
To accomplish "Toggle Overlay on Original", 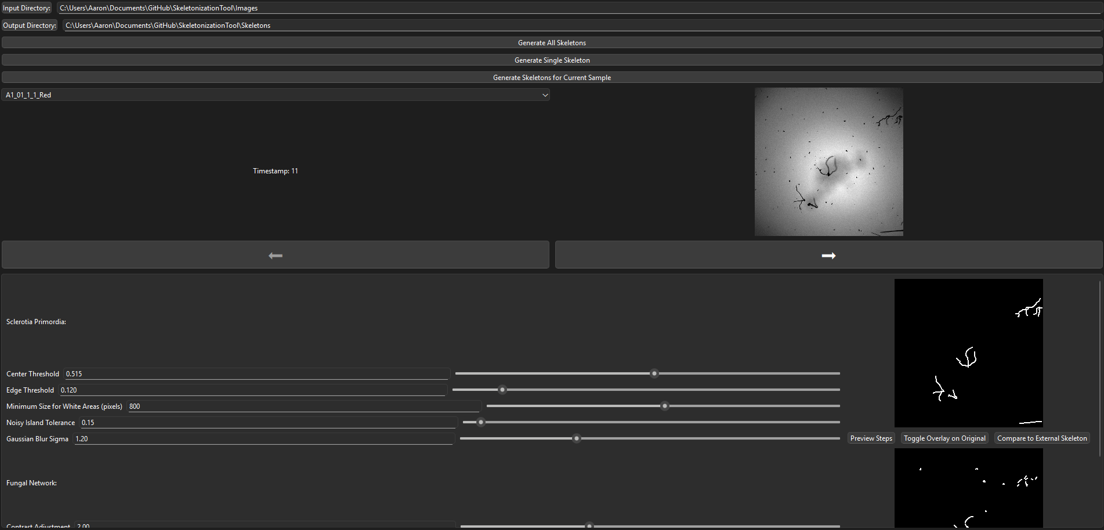I will [x=944, y=438].
